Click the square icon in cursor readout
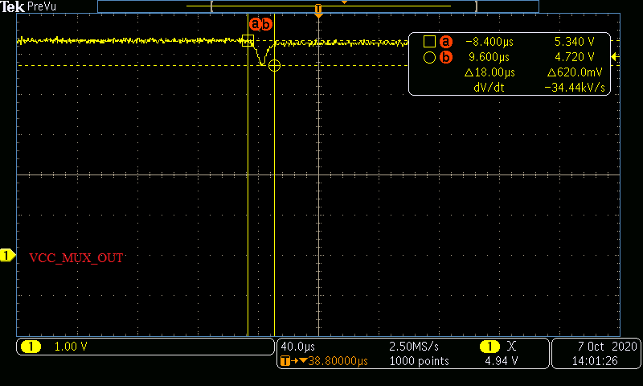643x386 pixels. 429,42
